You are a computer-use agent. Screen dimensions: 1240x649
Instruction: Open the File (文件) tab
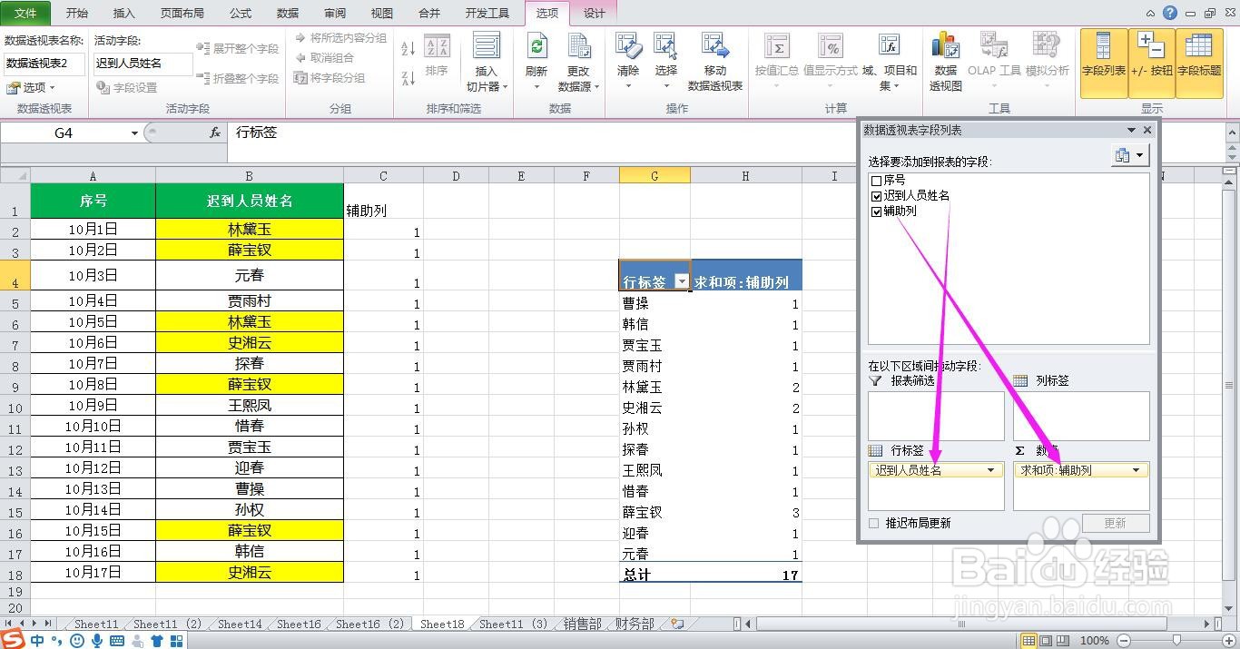(25, 13)
